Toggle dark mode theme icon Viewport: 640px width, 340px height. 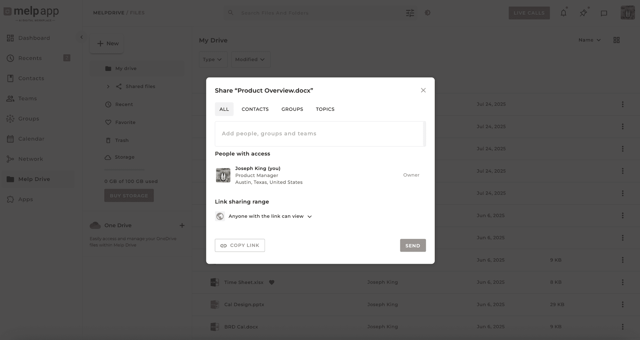428,13
